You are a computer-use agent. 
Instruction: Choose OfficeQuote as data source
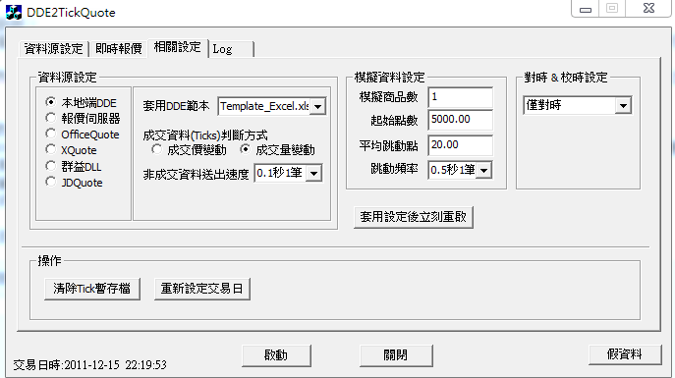(x=83, y=135)
